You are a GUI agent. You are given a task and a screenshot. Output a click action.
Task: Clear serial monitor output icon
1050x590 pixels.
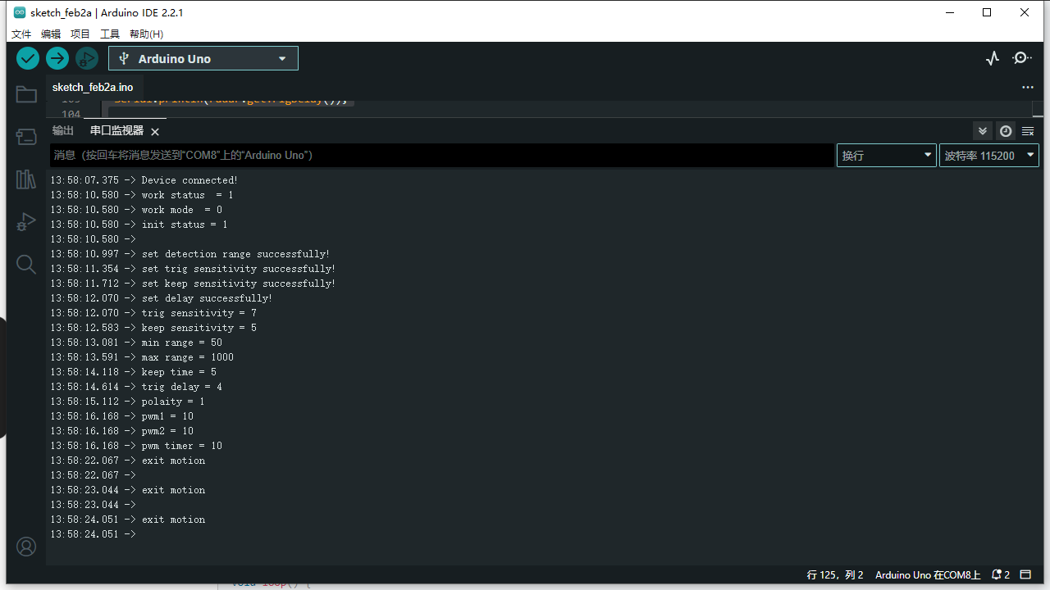pos(1028,131)
